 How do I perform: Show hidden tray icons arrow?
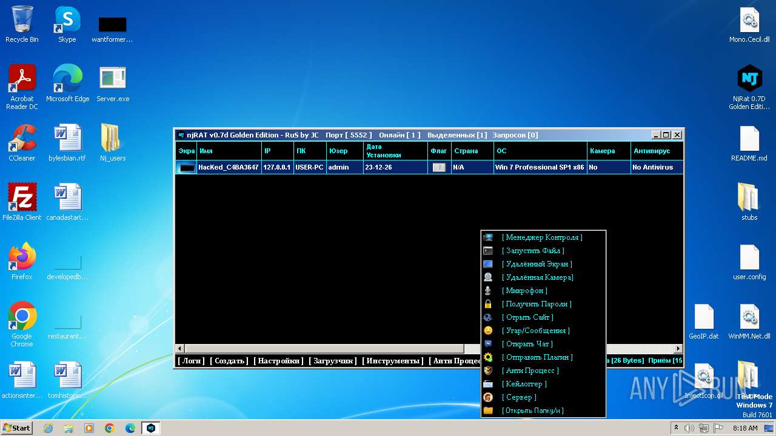click(x=676, y=428)
